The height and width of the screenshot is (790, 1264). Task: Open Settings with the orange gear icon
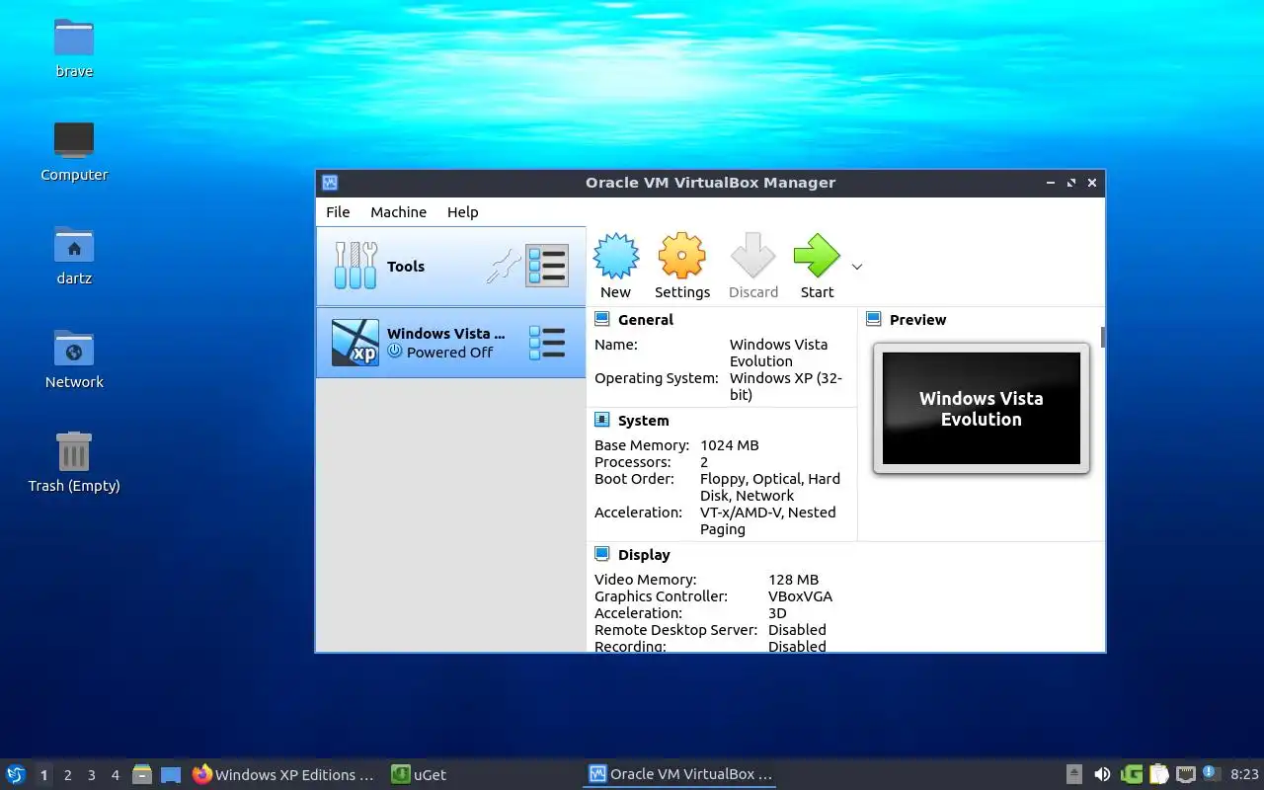(x=682, y=257)
